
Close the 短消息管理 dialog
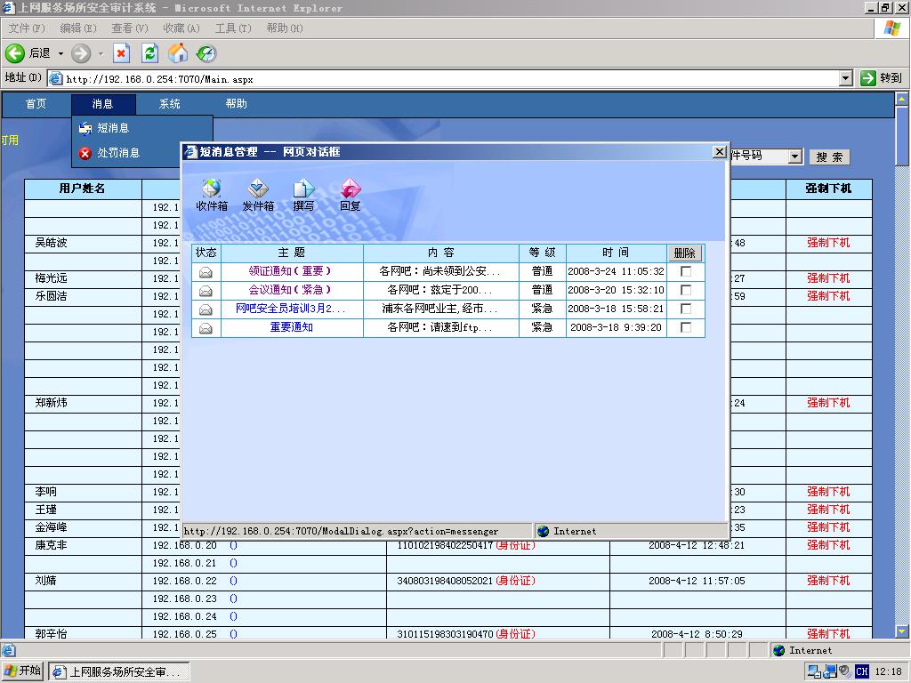[x=719, y=151]
